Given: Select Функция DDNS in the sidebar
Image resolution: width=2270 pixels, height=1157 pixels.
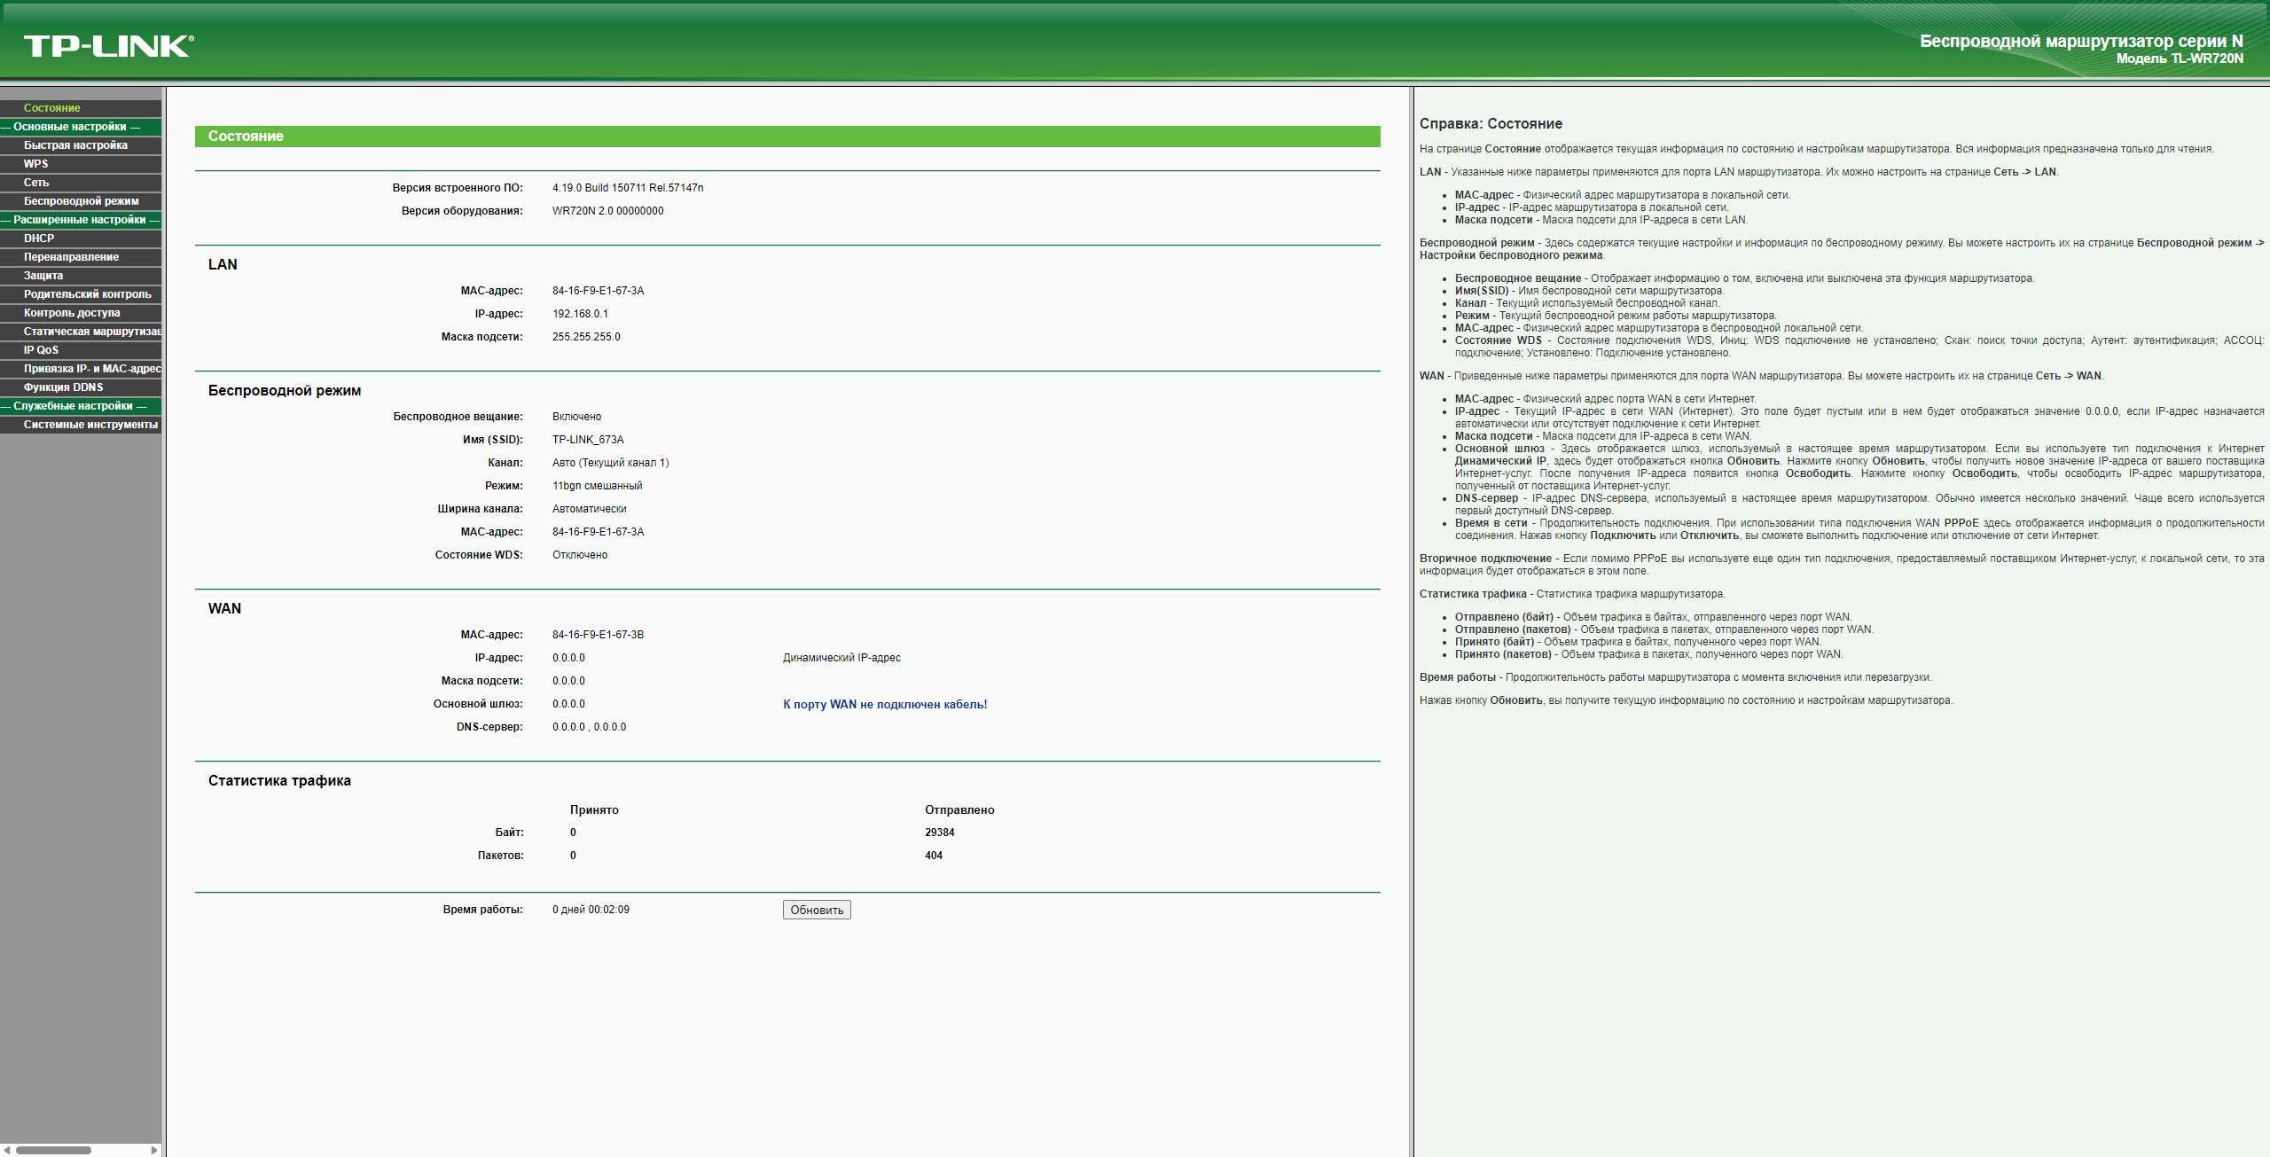Looking at the screenshot, I should click(x=63, y=387).
